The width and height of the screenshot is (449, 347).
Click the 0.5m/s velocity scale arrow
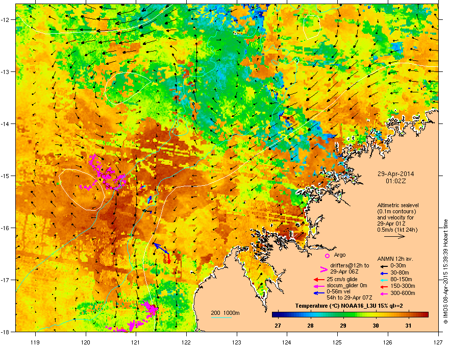(x=394, y=236)
